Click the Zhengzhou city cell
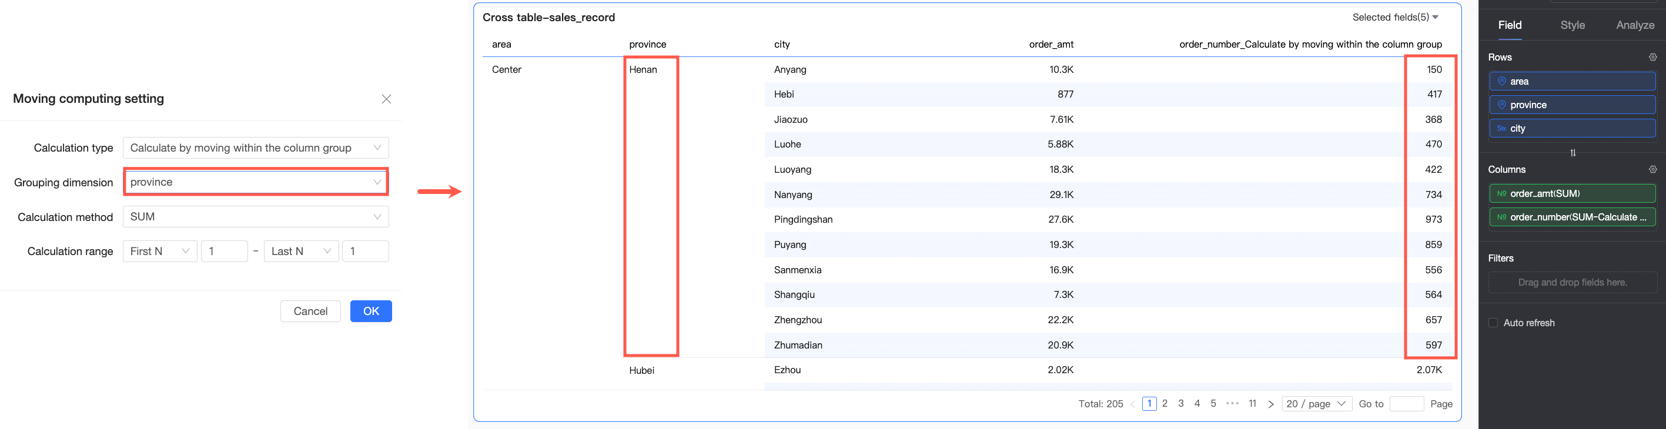Viewport: 1666px width, 429px height. (x=797, y=320)
